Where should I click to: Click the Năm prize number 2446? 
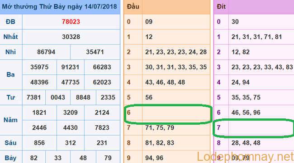(x=39, y=128)
